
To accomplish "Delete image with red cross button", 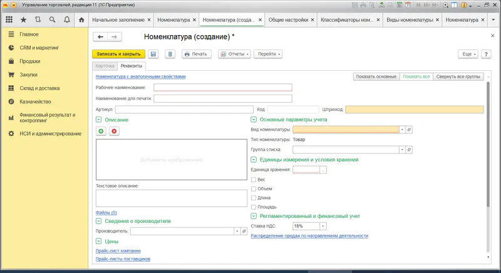I will coord(114,131).
